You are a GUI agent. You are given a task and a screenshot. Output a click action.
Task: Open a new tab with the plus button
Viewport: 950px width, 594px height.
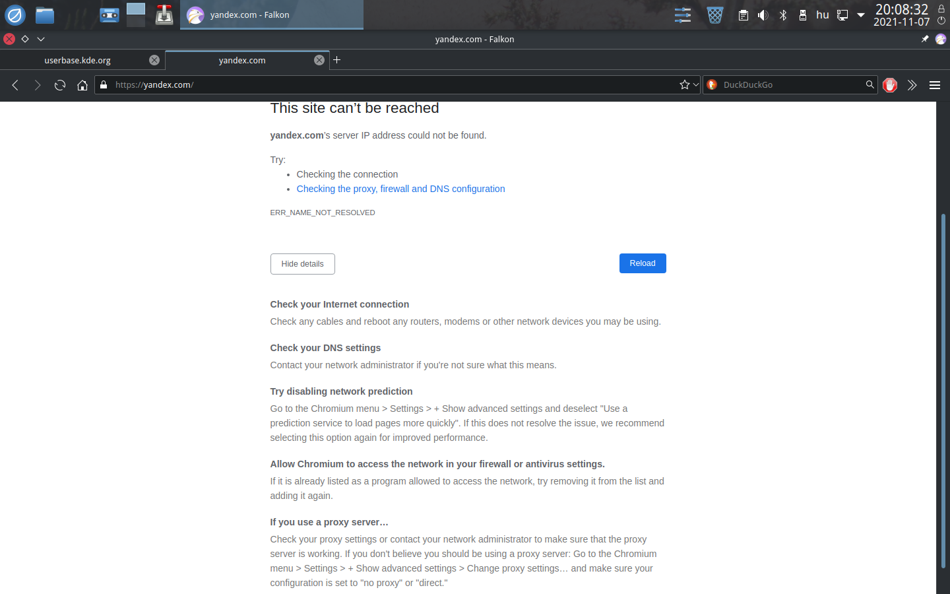(x=337, y=60)
